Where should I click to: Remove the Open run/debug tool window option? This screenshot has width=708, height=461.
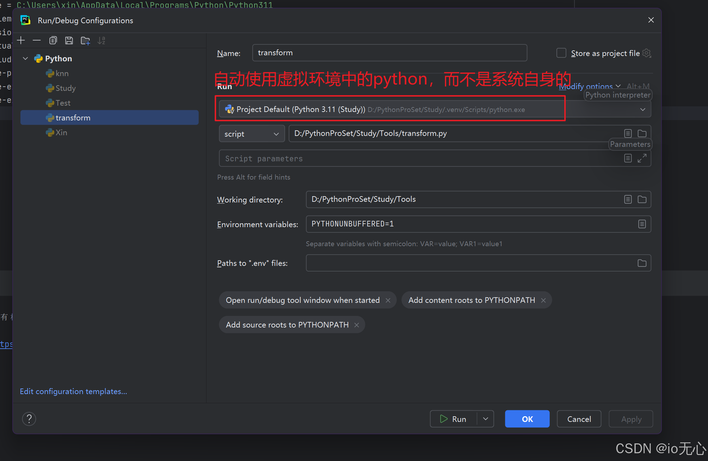[x=388, y=300]
